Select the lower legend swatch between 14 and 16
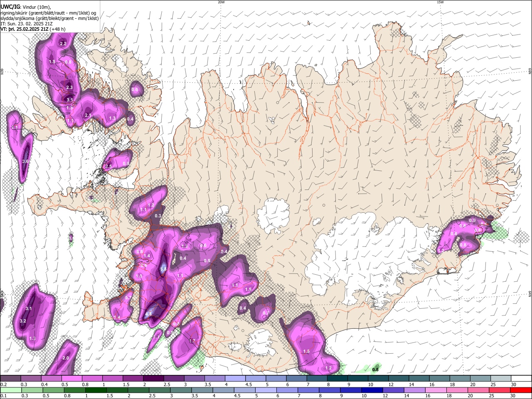 click(414, 390)
